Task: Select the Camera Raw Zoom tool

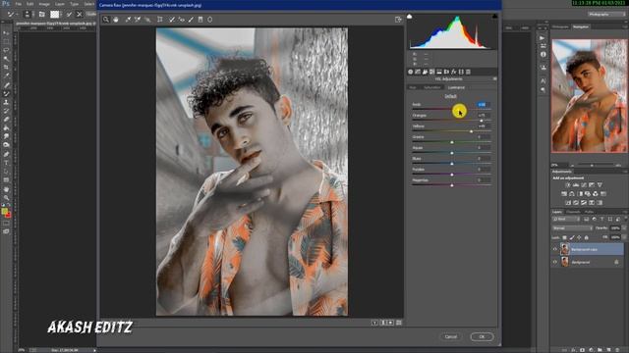Action: 106,20
